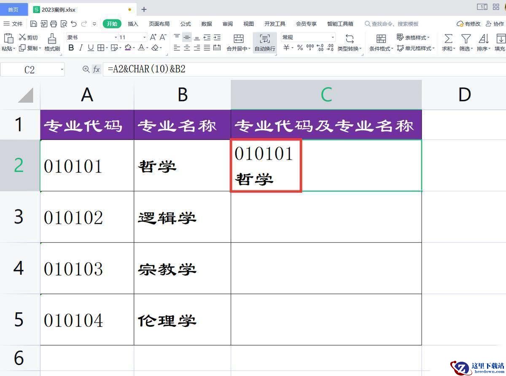This screenshot has height=376, width=506.
Task: Click the formula bar showing =A2&CHAR(10)&B2
Action: click(304, 70)
